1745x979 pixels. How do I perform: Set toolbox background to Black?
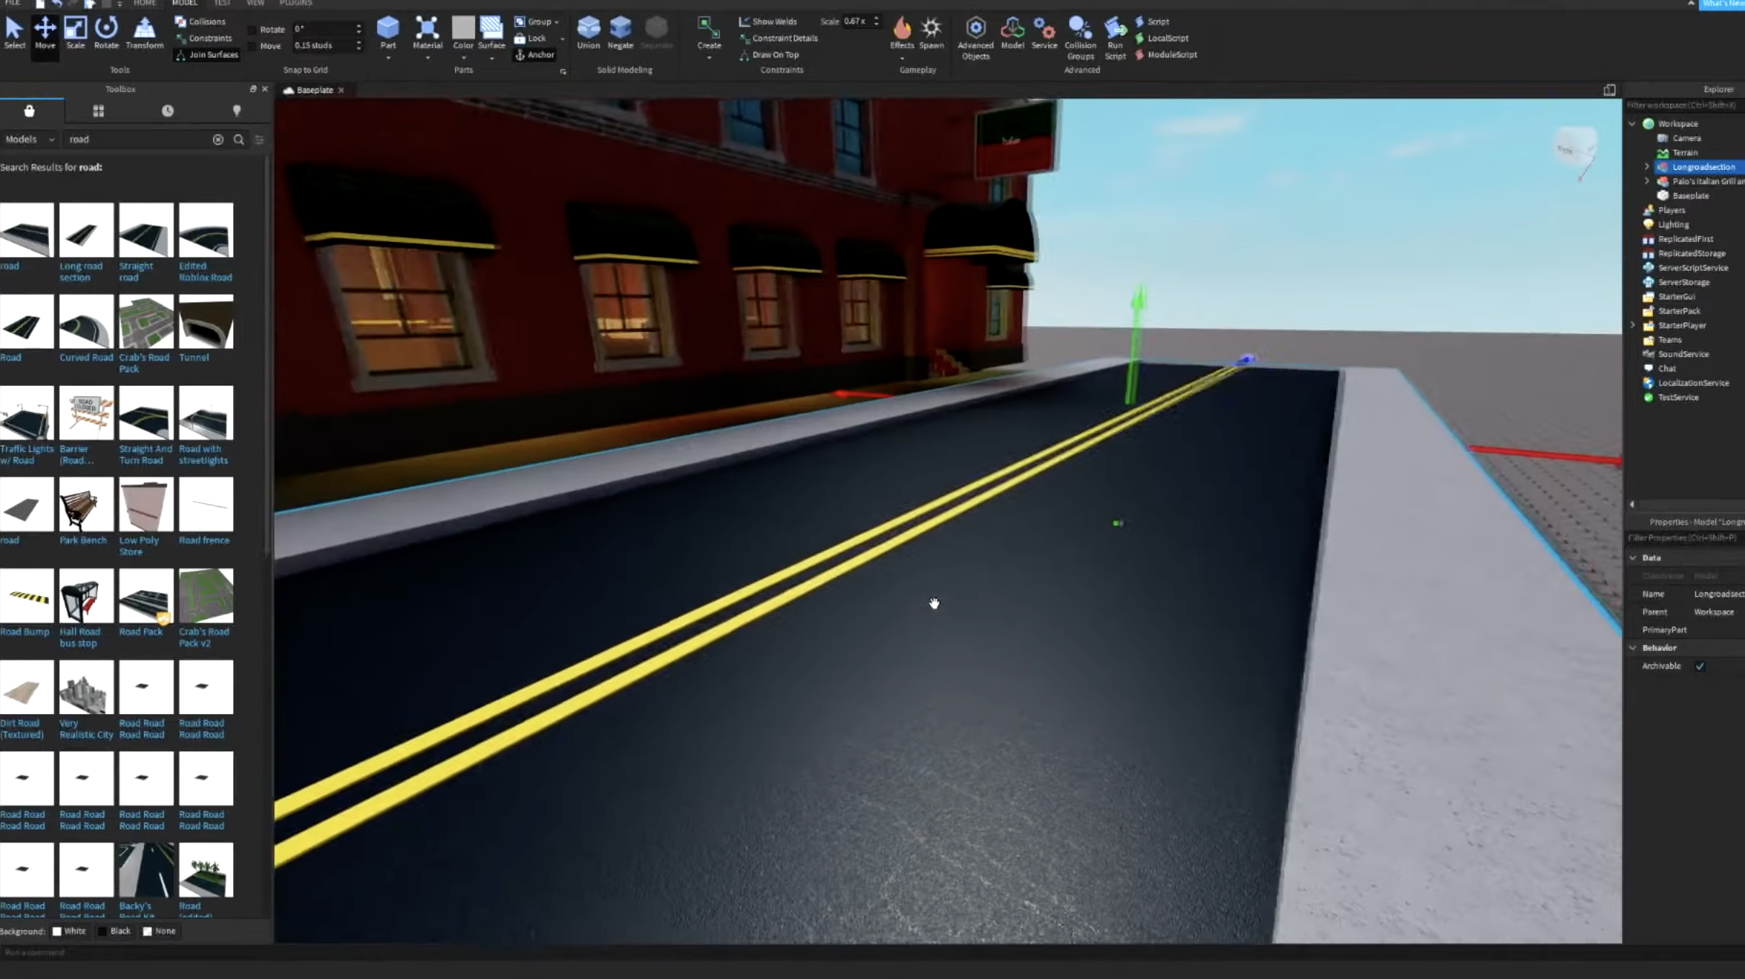114,930
